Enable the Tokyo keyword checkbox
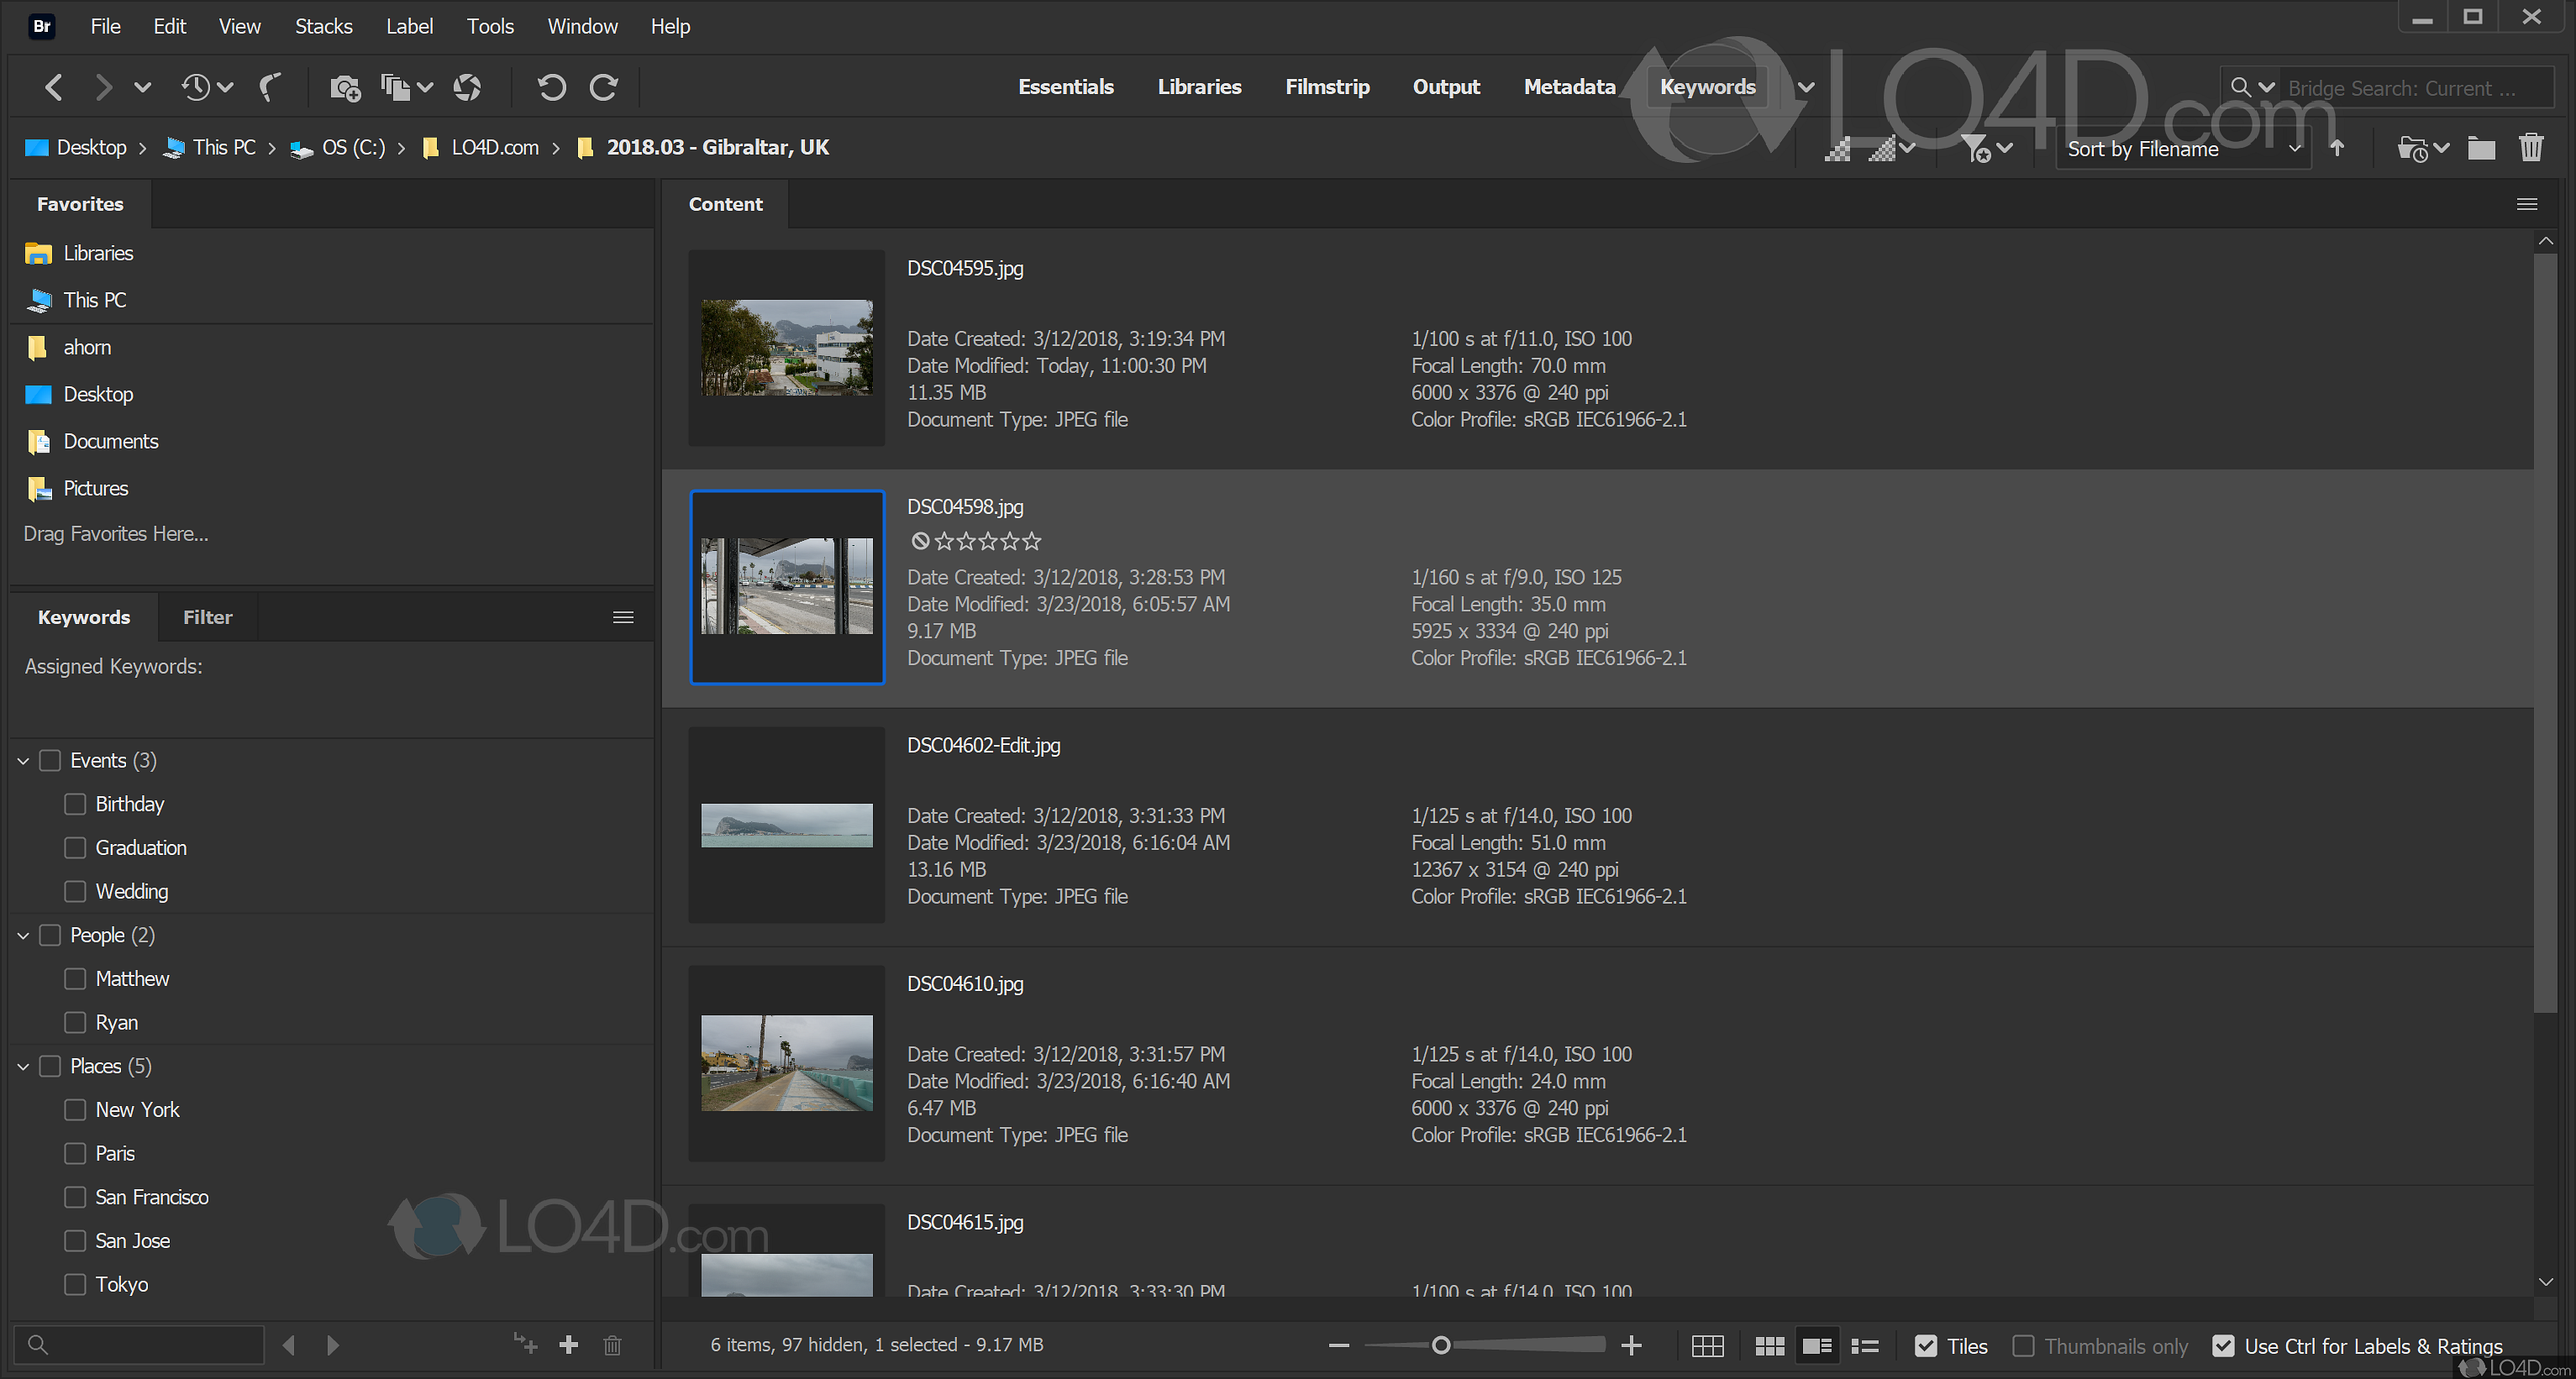Image resolution: width=2576 pixels, height=1379 pixels. pos(75,1284)
